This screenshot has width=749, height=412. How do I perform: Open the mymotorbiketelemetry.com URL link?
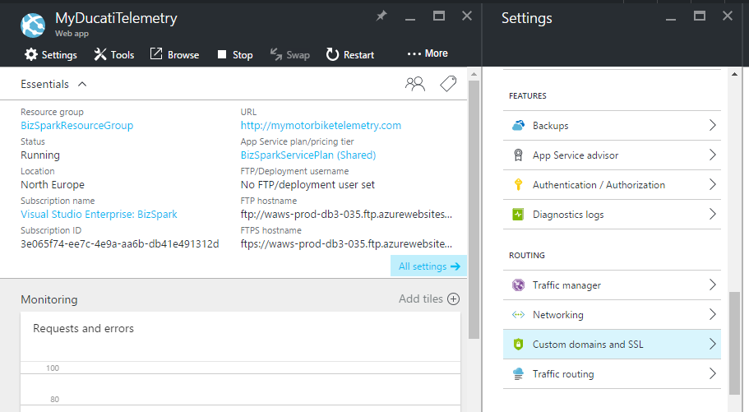pos(321,126)
